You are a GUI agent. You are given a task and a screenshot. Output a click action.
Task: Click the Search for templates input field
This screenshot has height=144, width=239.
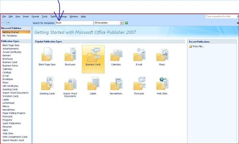pos(74,23)
